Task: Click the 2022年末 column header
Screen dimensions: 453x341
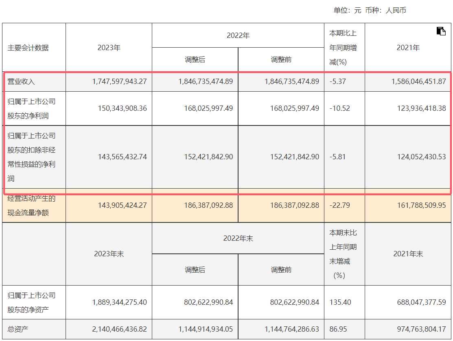Action: 238,239
